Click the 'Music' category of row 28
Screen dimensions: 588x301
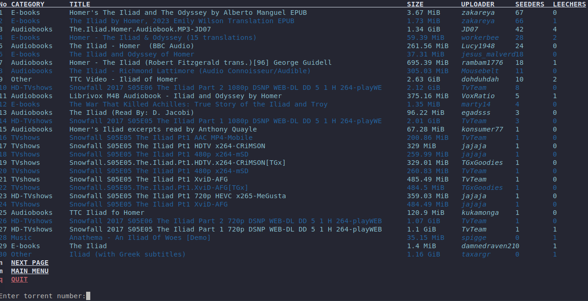(x=21, y=238)
